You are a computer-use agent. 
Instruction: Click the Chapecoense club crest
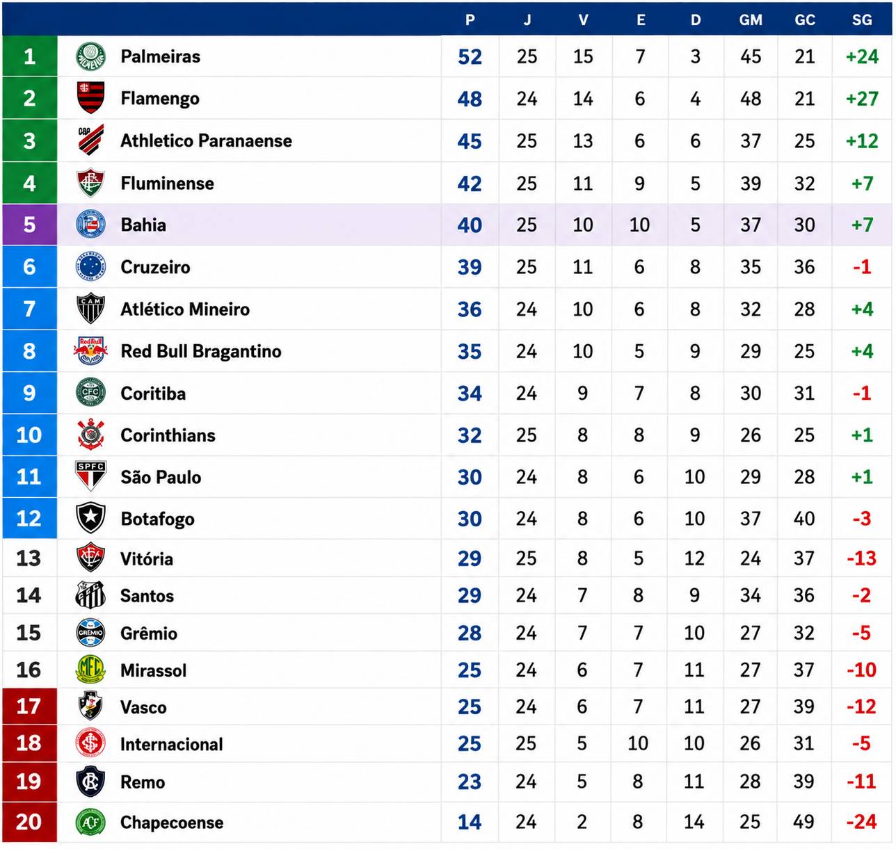click(90, 822)
